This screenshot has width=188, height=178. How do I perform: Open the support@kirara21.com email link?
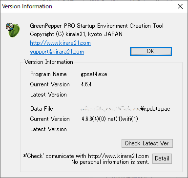[57, 52]
